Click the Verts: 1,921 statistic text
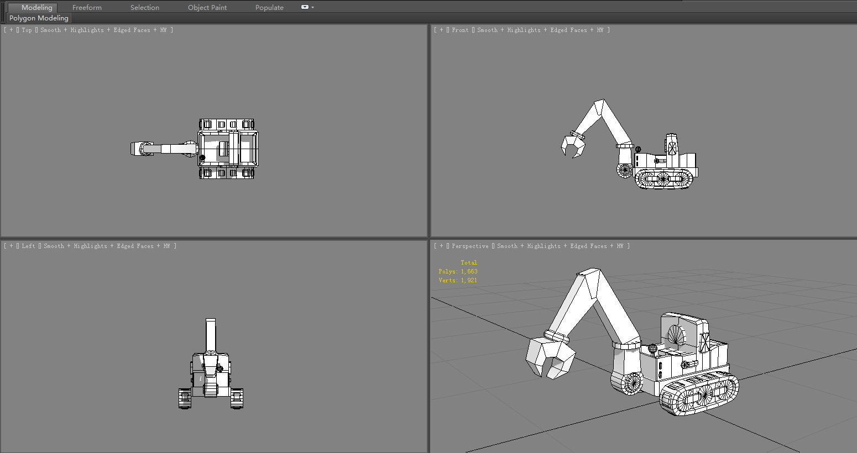 458,281
